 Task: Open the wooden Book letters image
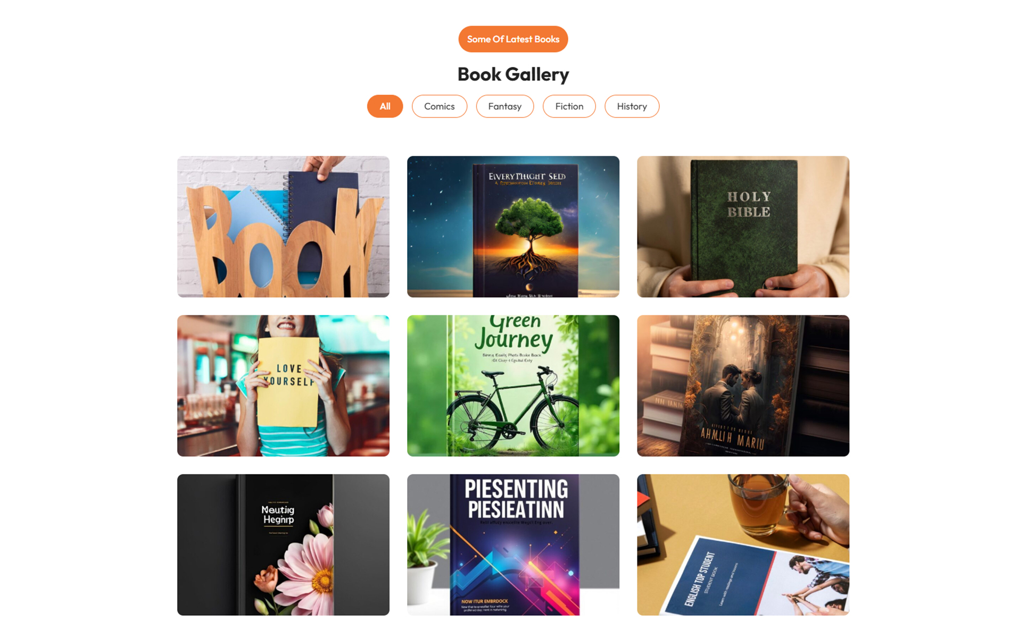[x=283, y=226]
